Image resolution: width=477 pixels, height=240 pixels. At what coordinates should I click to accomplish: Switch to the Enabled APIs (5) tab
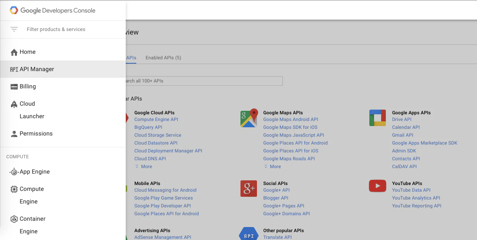[163, 58]
